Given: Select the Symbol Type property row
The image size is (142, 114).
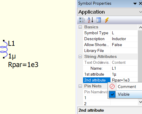Looking at the screenshot, I should pos(110,33).
